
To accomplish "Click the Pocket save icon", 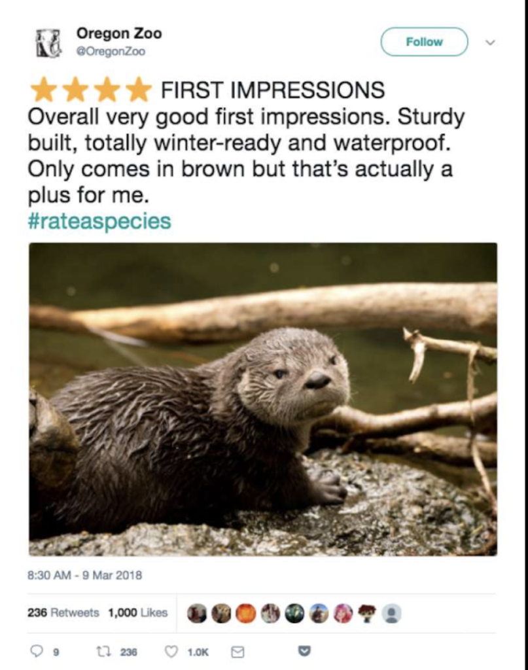I will click(x=304, y=651).
